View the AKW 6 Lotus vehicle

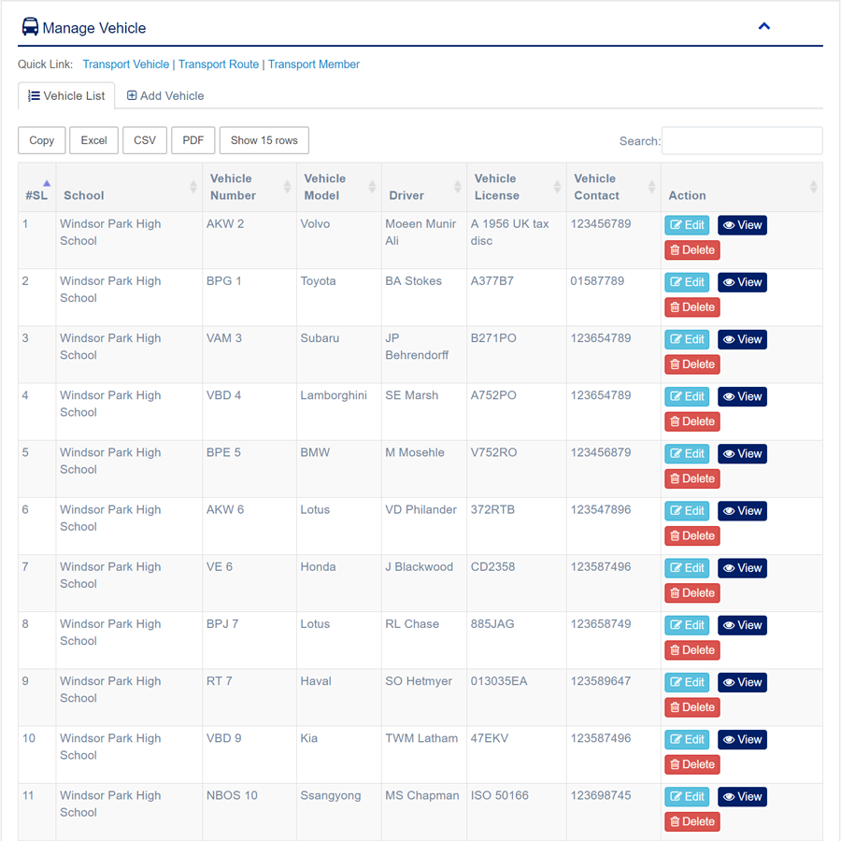click(742, 511)
